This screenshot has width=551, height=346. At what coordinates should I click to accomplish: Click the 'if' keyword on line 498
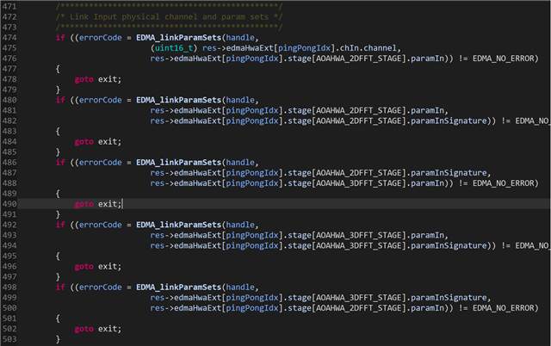[x=60, y=287]
